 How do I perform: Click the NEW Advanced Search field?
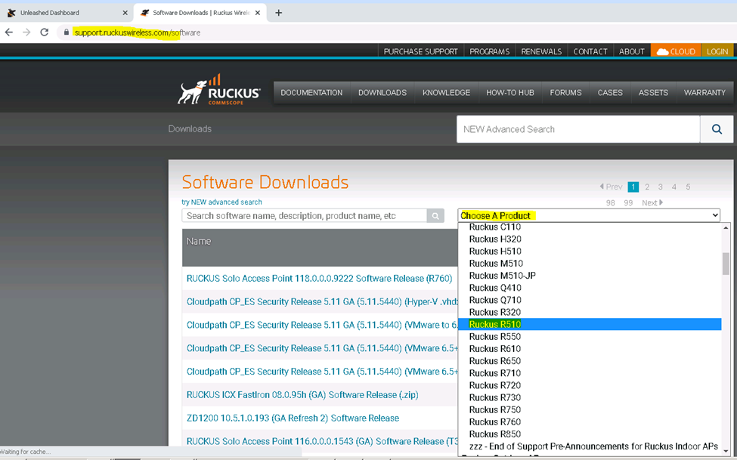(578, 129)
